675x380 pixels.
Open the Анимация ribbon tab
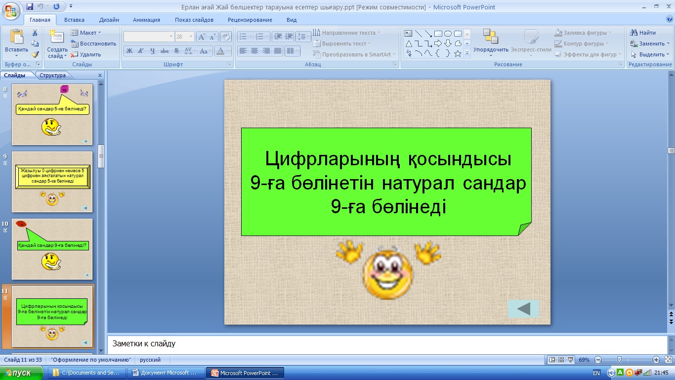point(146,20)
